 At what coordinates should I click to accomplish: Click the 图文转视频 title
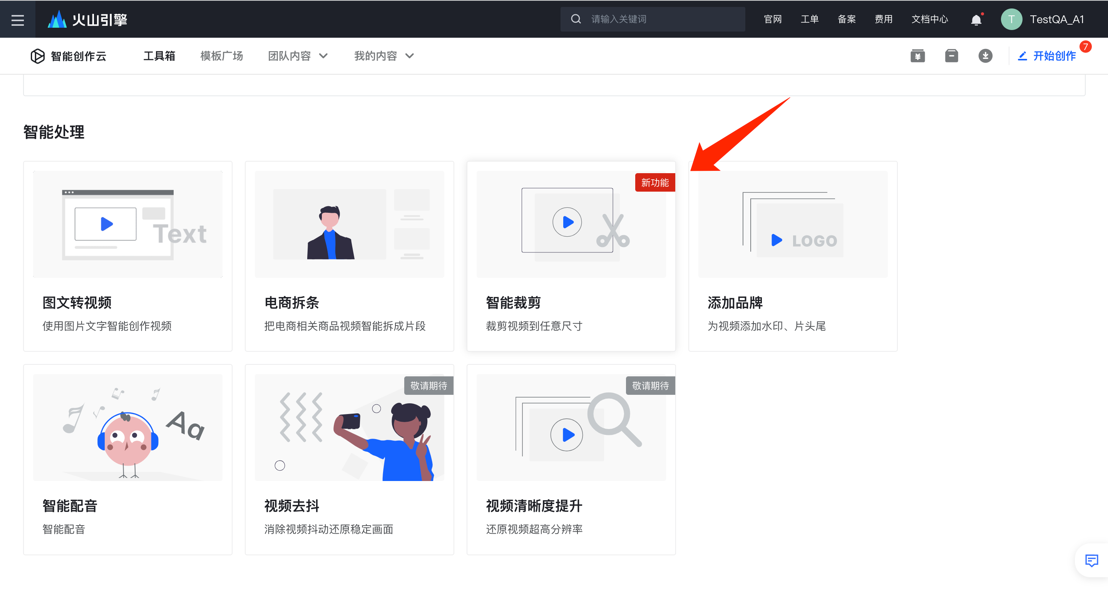[77, 302]
